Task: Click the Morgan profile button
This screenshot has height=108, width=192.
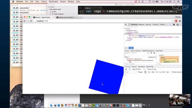Action: click(x=178, y=17)
